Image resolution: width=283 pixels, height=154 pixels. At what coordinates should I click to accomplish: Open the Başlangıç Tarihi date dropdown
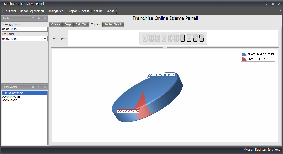(x=45, y=29)
